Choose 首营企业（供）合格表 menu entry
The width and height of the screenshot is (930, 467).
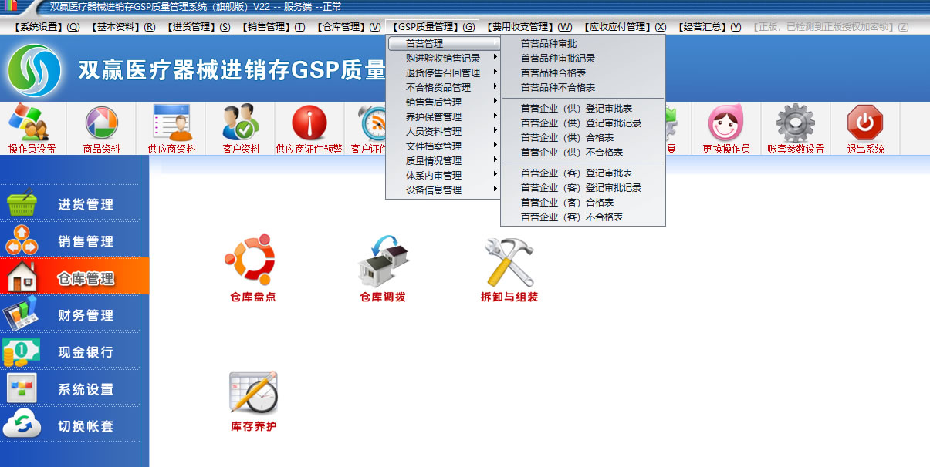(x=567, y=137)
